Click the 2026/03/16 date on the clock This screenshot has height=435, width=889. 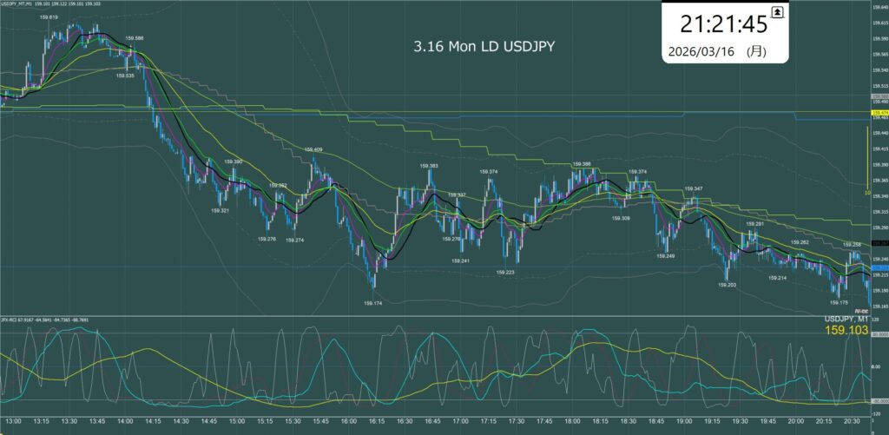click(701, 51)
